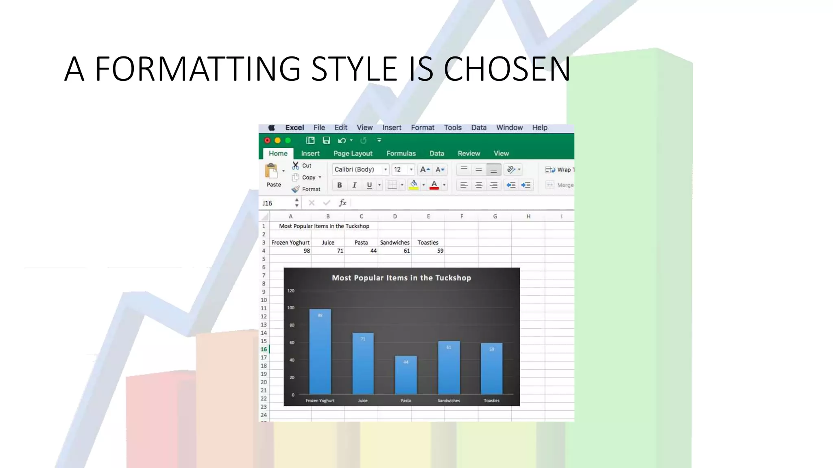This screenshot has width=833, height=468.
Task: Decrease font size with the A down icon
Action: [440, 170]
